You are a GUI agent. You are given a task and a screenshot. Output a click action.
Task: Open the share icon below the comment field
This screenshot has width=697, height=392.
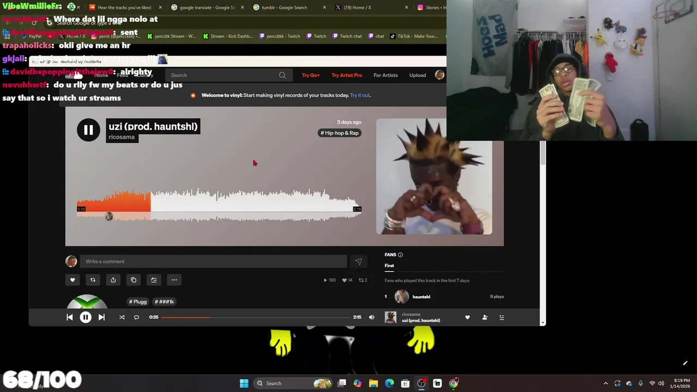[x=113, y=280]
